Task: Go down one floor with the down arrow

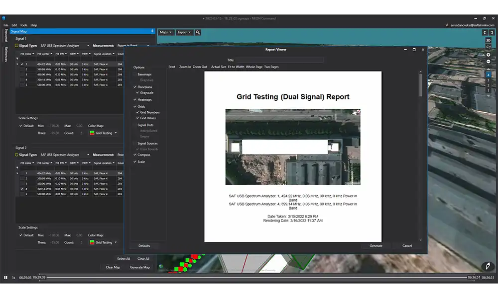Action: [489, 96]
